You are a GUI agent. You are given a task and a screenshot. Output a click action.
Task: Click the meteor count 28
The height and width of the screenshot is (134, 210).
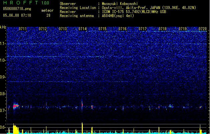pos(48,15)
